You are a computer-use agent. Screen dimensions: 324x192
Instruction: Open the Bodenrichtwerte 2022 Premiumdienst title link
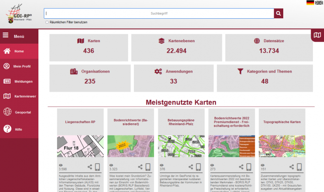(x=231, y=122)
